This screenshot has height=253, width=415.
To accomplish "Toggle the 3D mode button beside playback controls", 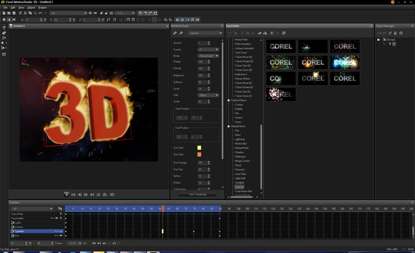I will tap(112, 195).
